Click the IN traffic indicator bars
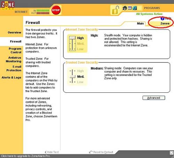This screenshot has width=174, height=158. pyautogui.click(x=43, y=10)
